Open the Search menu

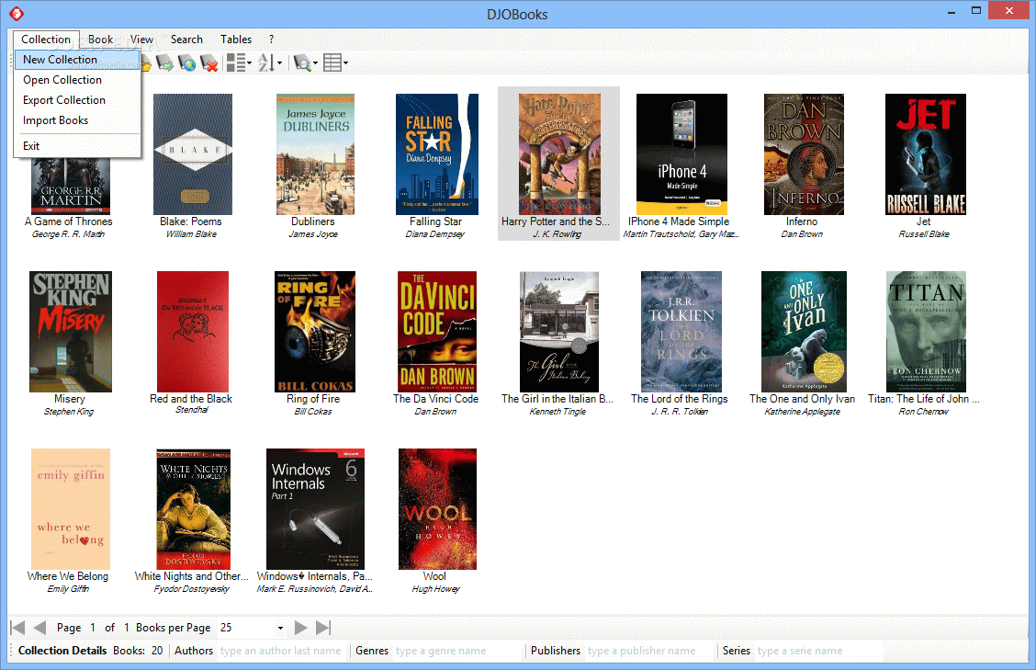186,39
